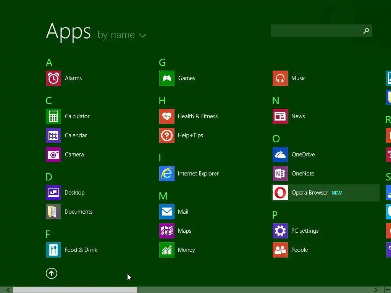Open the Games app icon

(167, 78)
